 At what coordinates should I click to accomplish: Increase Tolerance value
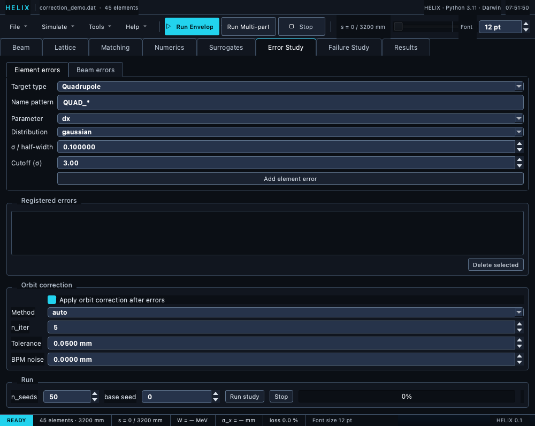[x=519, y=340]
